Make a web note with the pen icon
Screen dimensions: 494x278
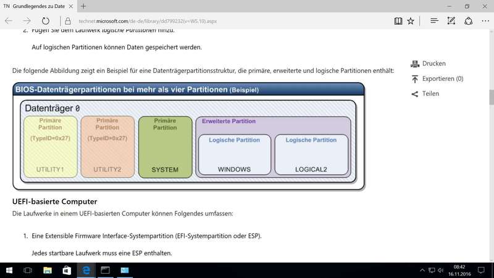(451, 21)
